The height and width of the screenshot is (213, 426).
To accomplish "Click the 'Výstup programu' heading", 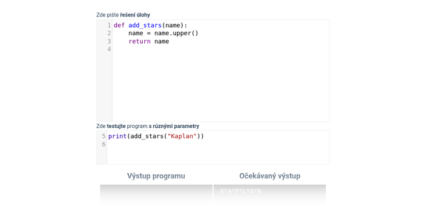I will pyautogui.click(x=156, y=176).
